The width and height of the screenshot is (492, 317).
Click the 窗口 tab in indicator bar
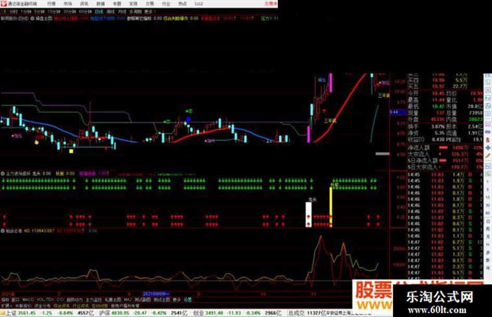(16, 300)
